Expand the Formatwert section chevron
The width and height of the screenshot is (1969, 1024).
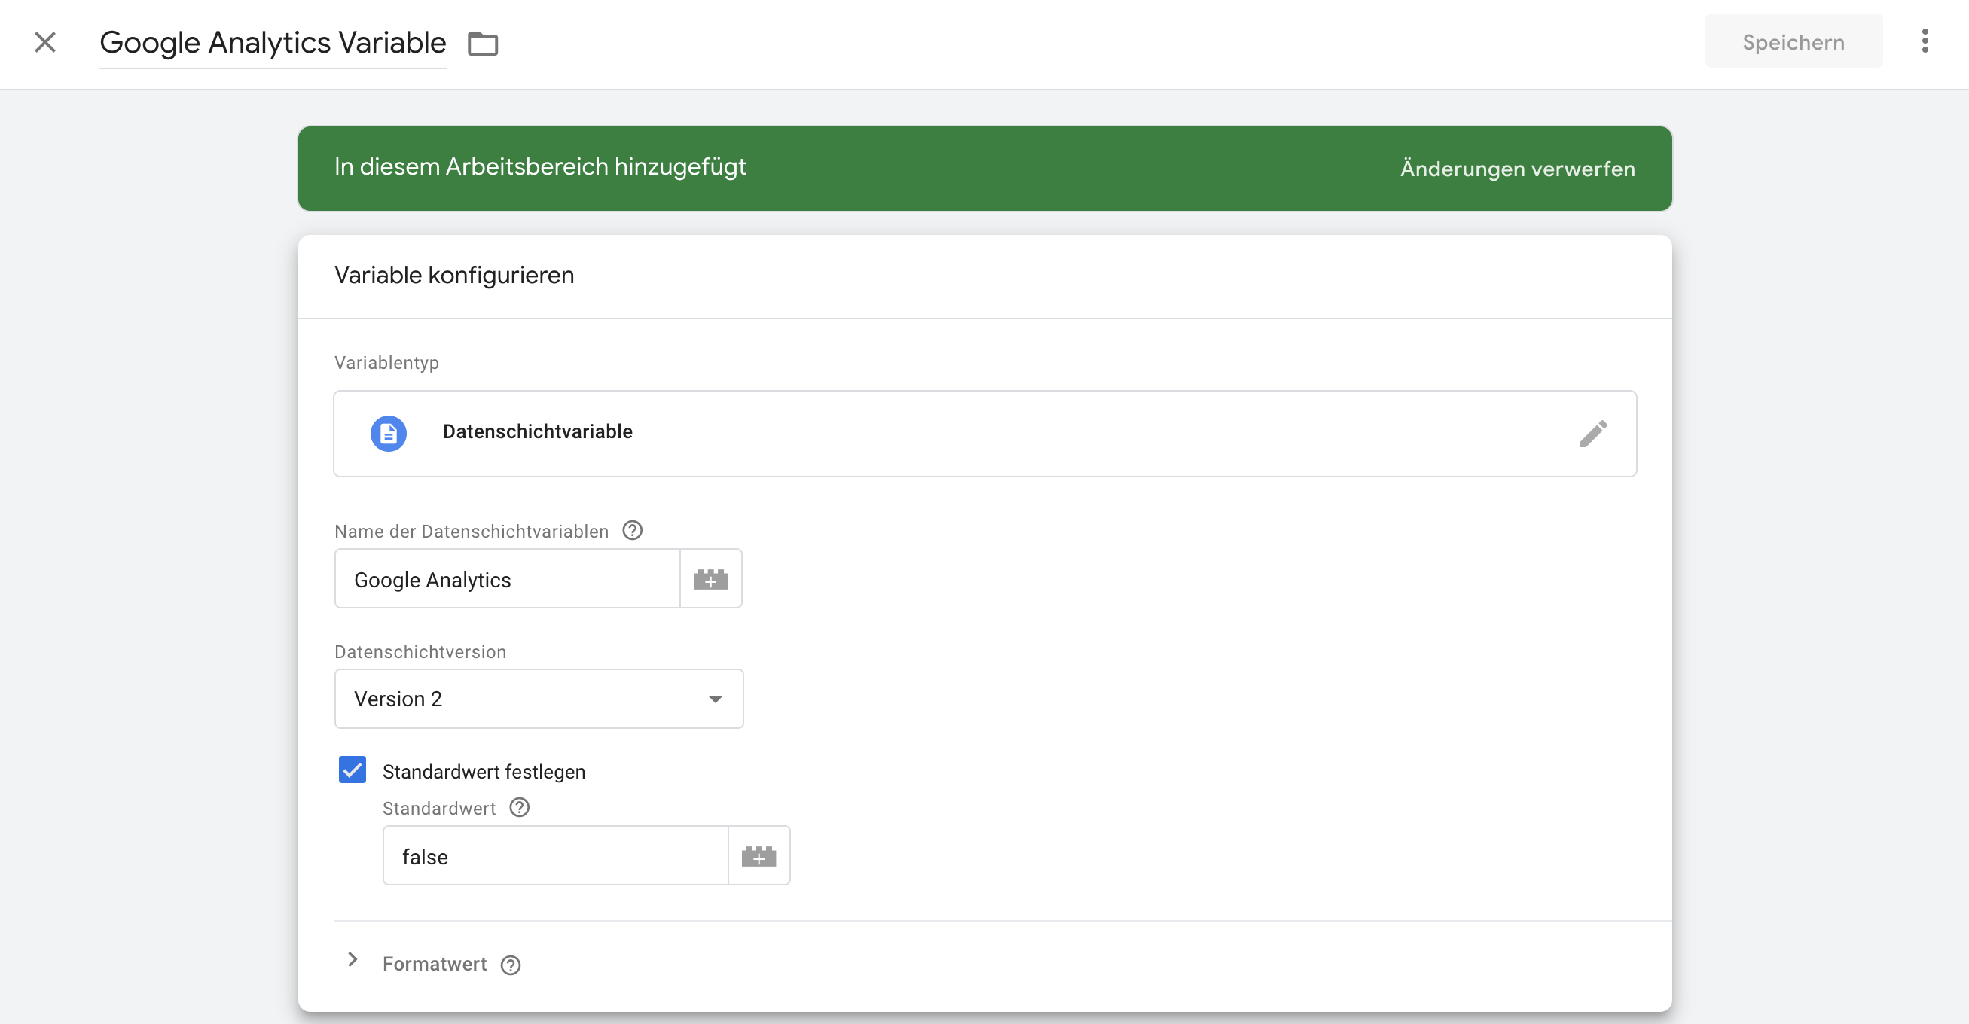[353, 960]
